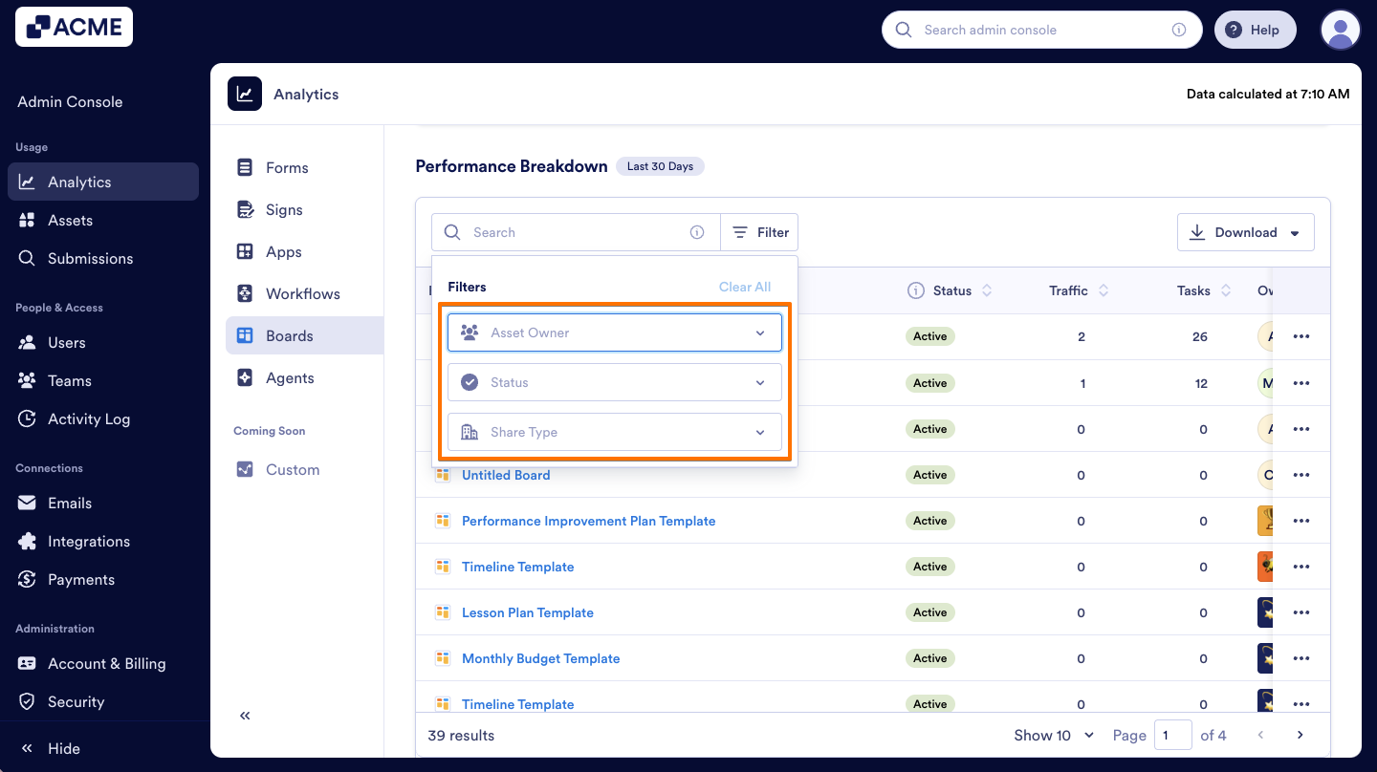The height and width of the screenshot is (772, 1377).
Task: Switch to the Workflows section
Action: [x=302, y=293]
